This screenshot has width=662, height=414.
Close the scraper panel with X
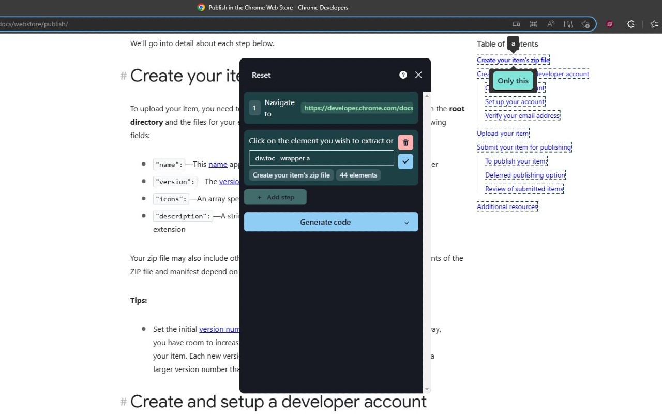click(x=418, y=75)
